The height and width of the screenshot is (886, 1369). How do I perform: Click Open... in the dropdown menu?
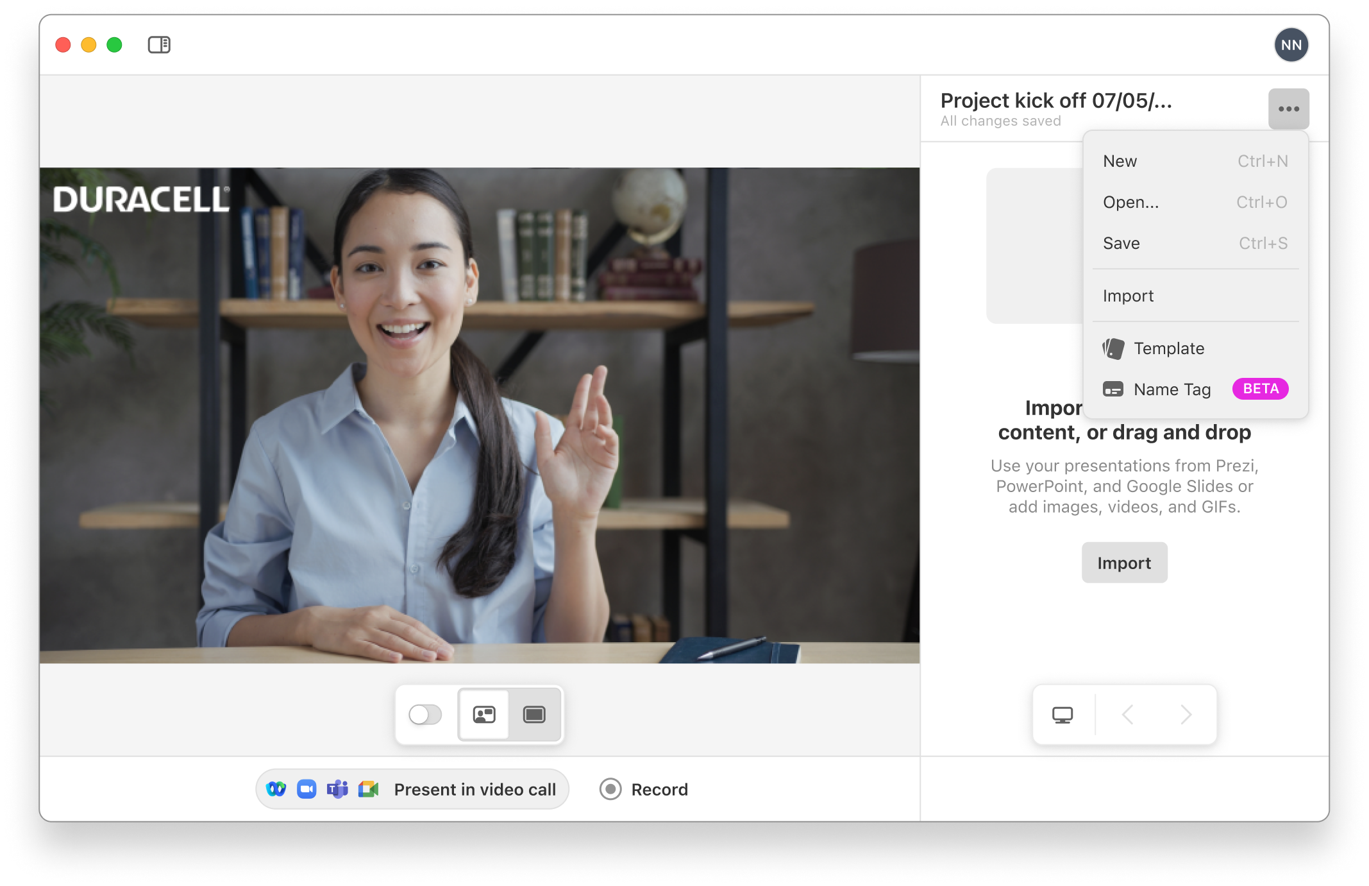[x=1130, y=202]
